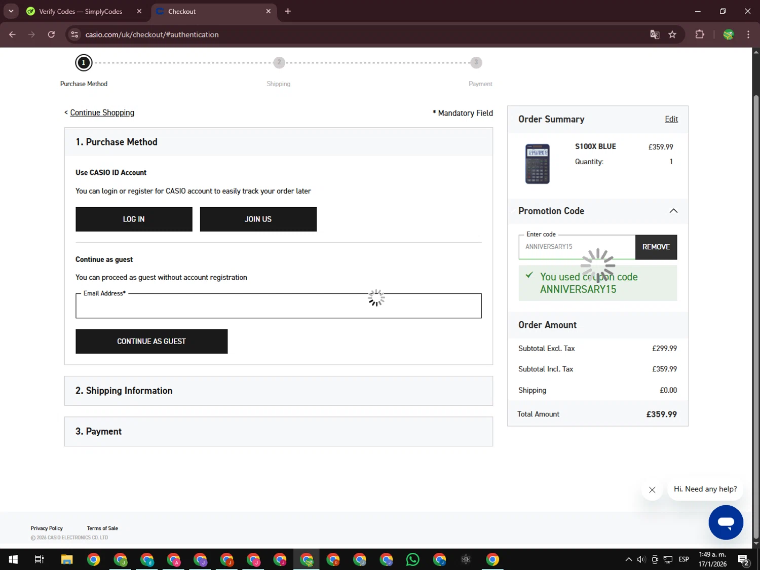Click the translate page icon
This screenshot has width=760, height=570.
[x=655, y=34]
